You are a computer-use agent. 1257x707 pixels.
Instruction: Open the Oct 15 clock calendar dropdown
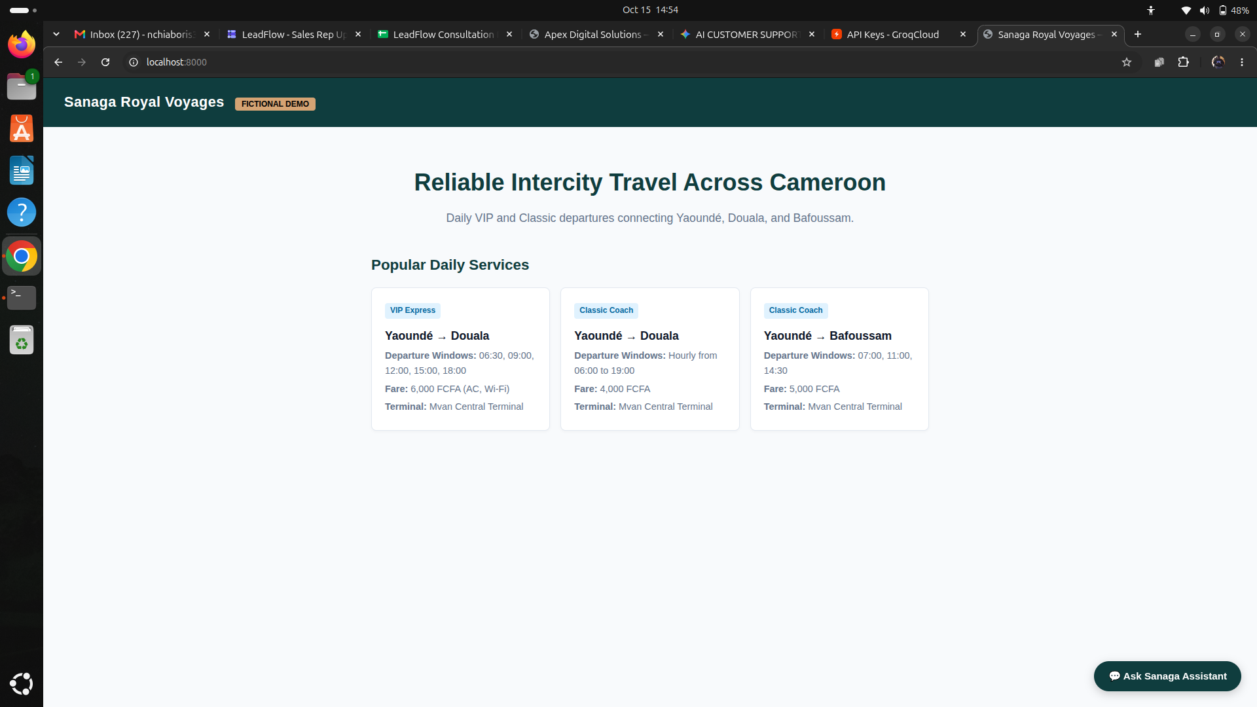click(650, 10)
